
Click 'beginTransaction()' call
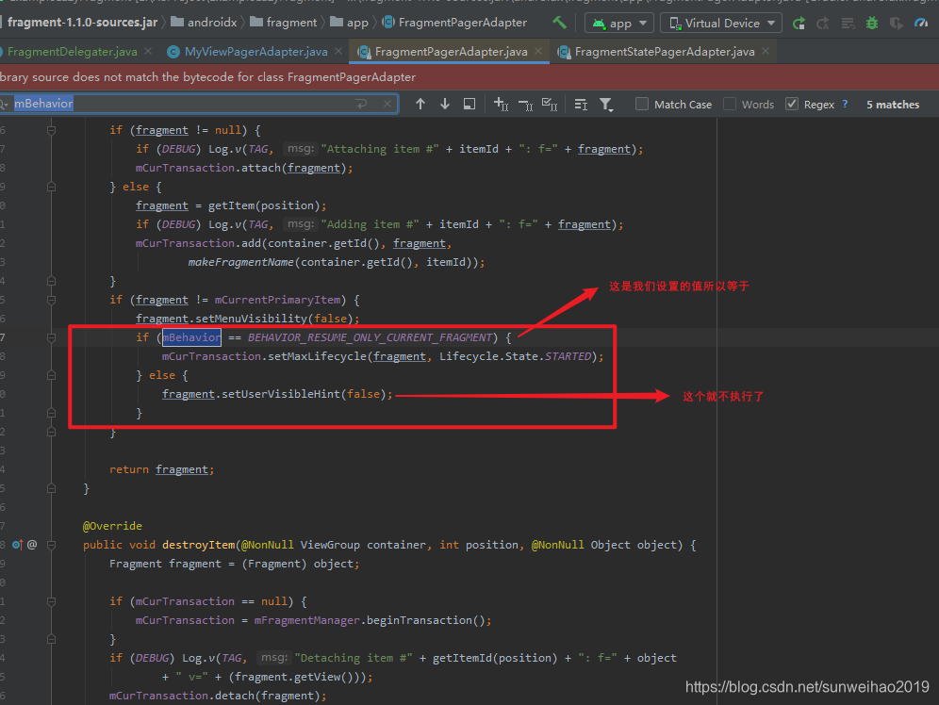[425, 620]
